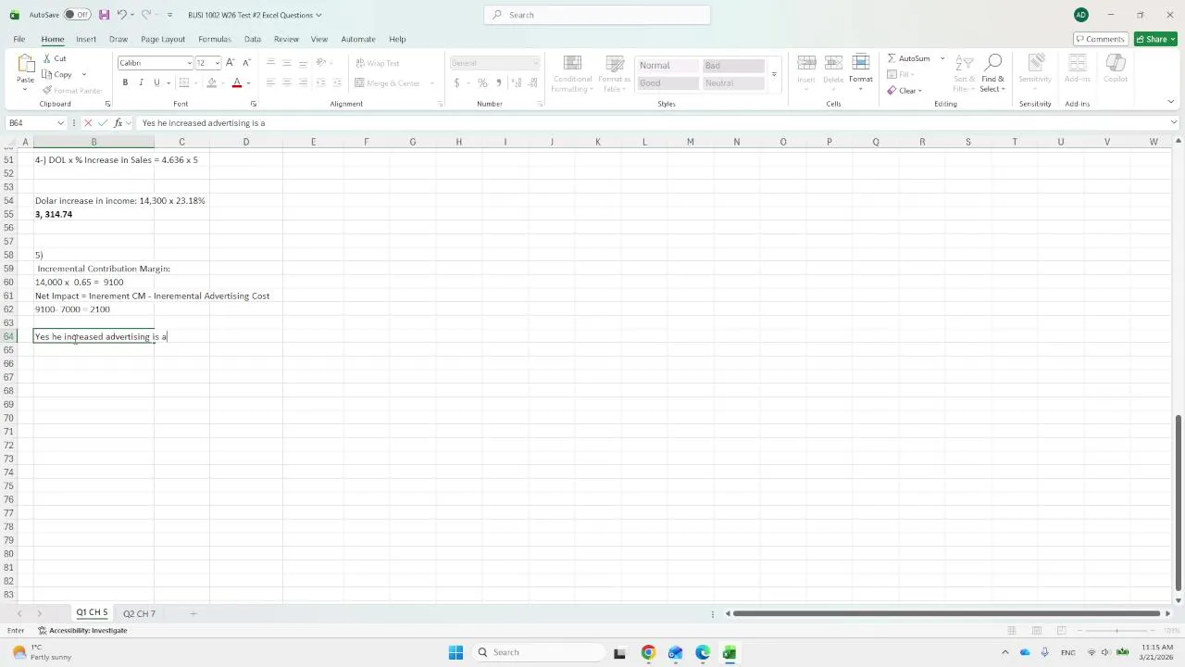Open the Review tab
This screenshot has height=667, width=1185.
pyautogui.click(x=286, y=39)
